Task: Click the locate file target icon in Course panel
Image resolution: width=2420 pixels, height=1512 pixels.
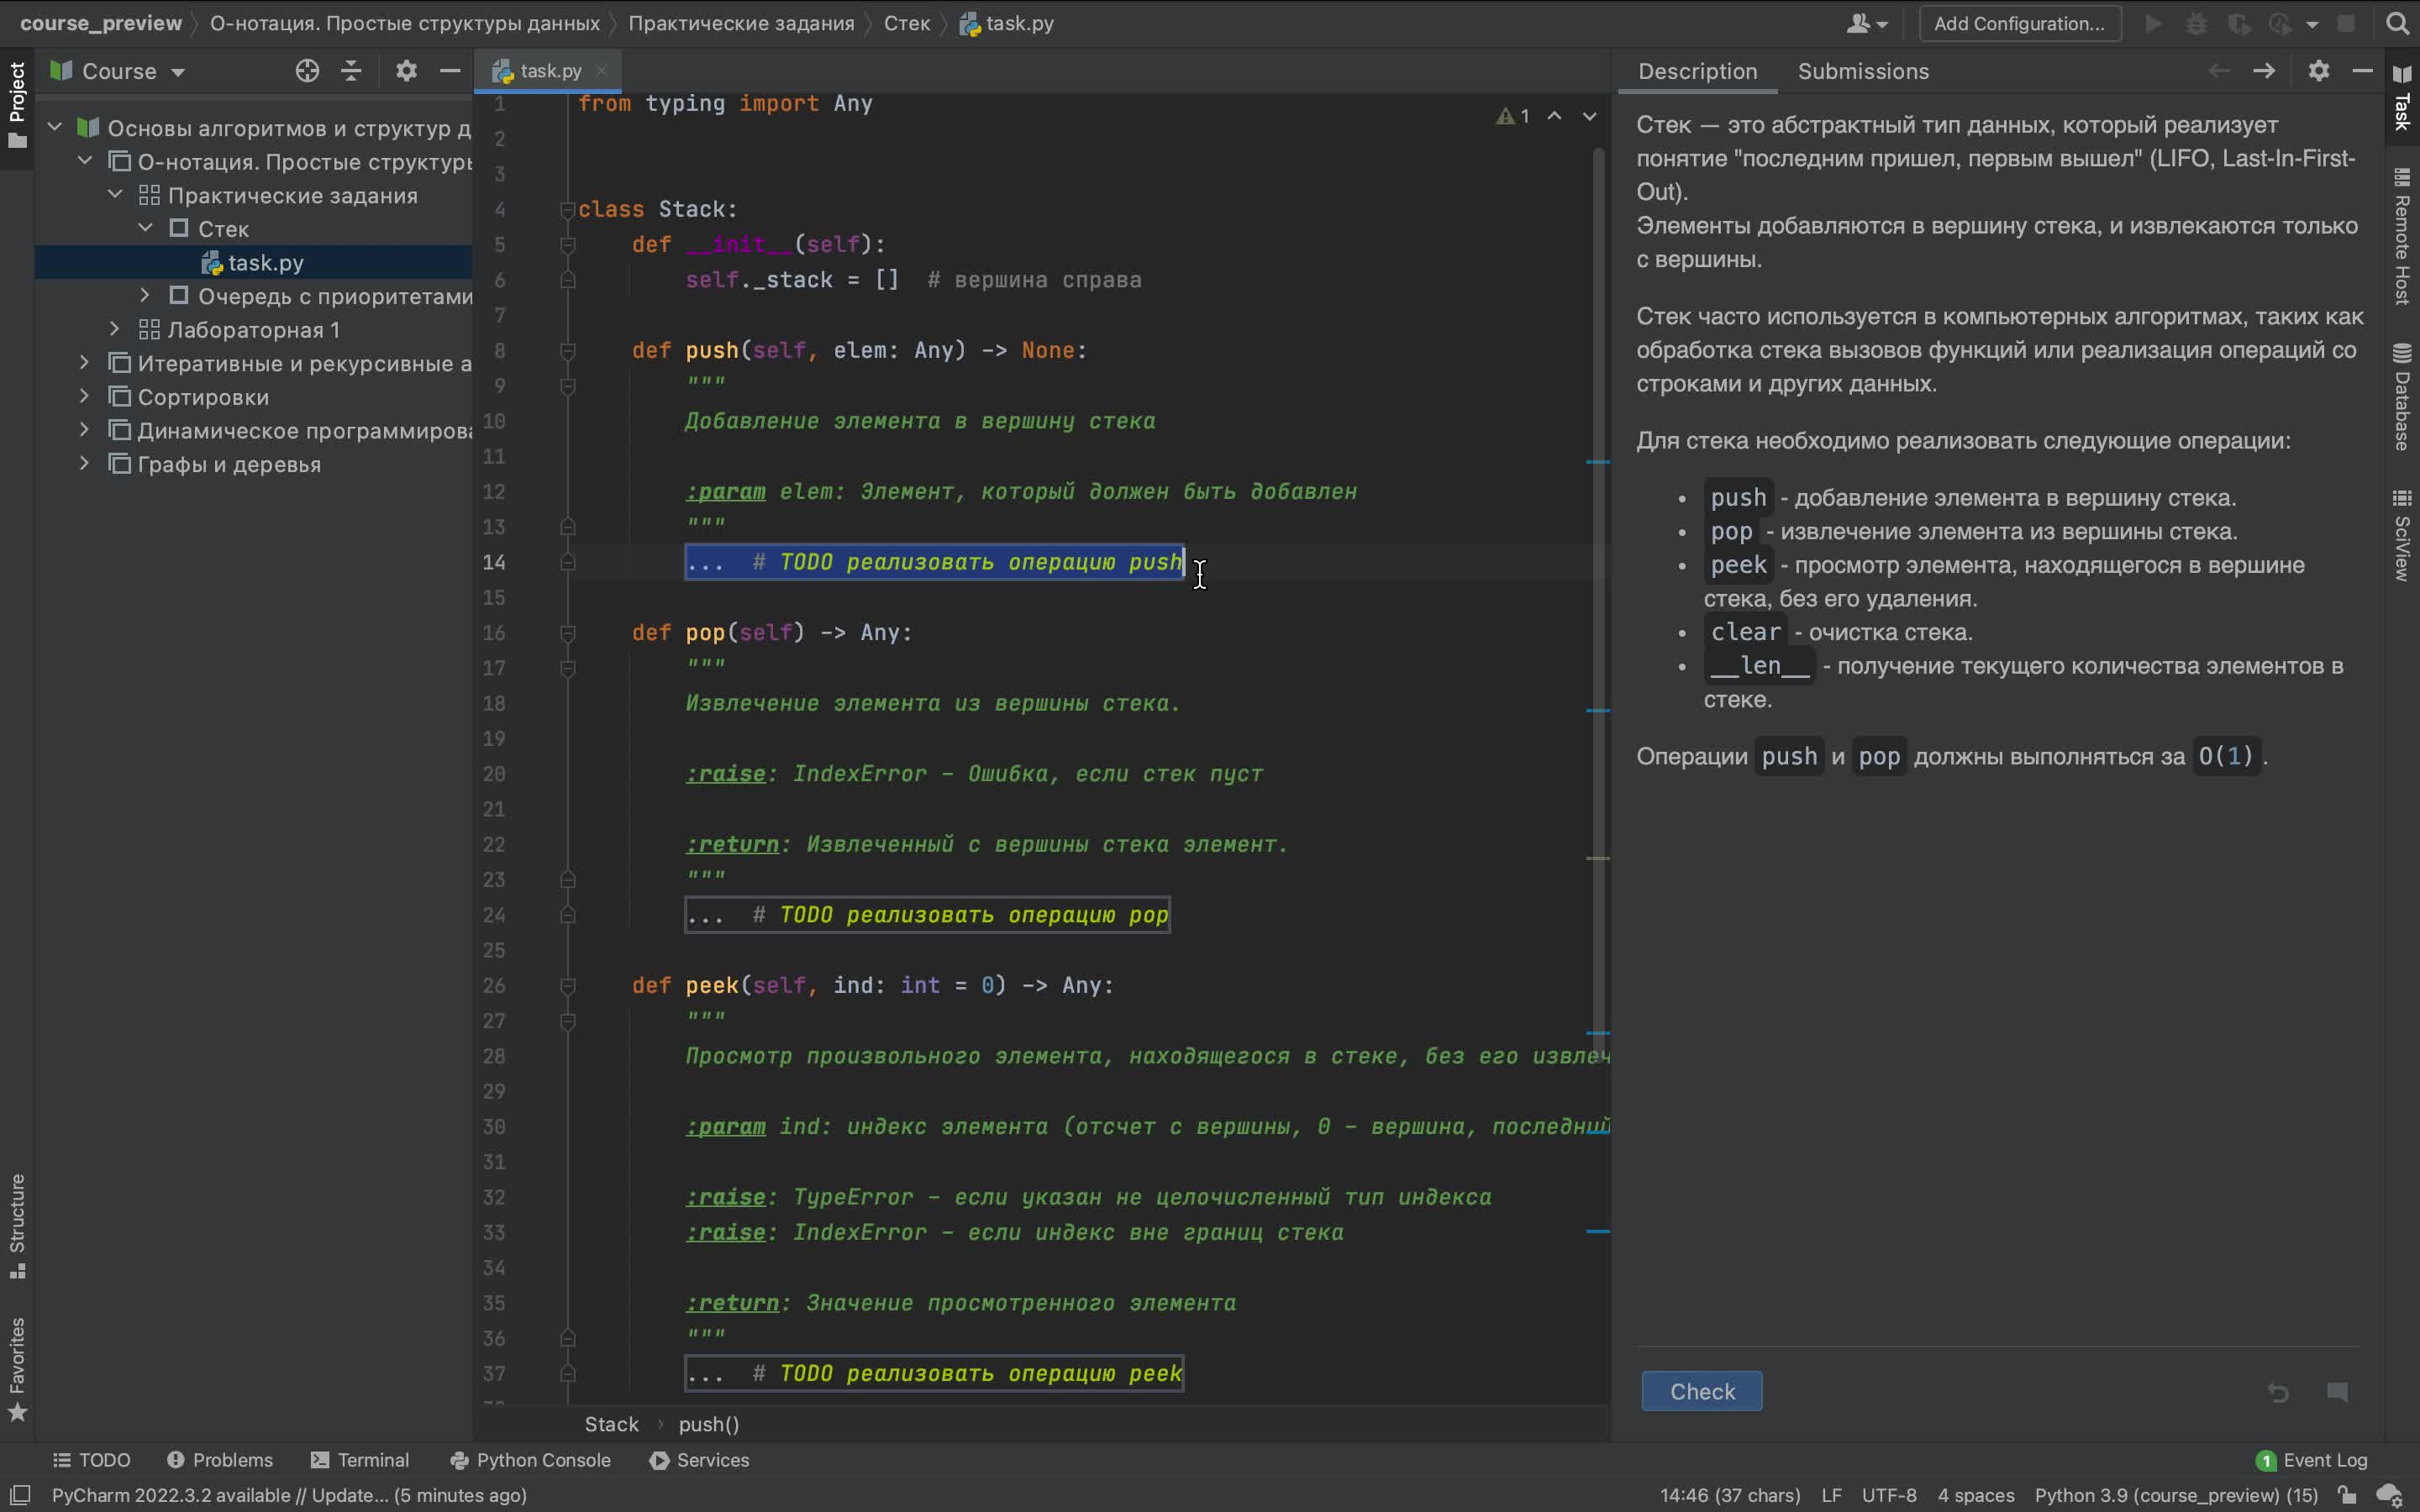Action: click(307, 71)
